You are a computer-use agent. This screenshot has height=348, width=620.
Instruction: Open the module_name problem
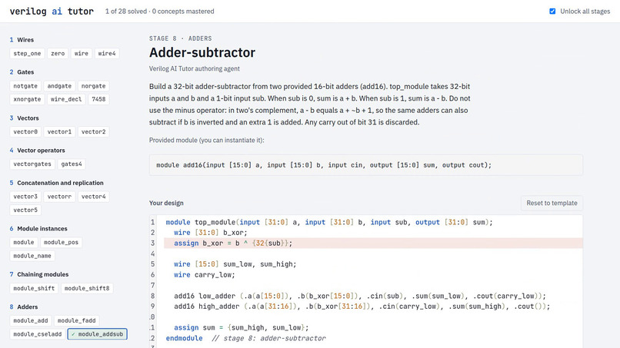coord(32,256)
